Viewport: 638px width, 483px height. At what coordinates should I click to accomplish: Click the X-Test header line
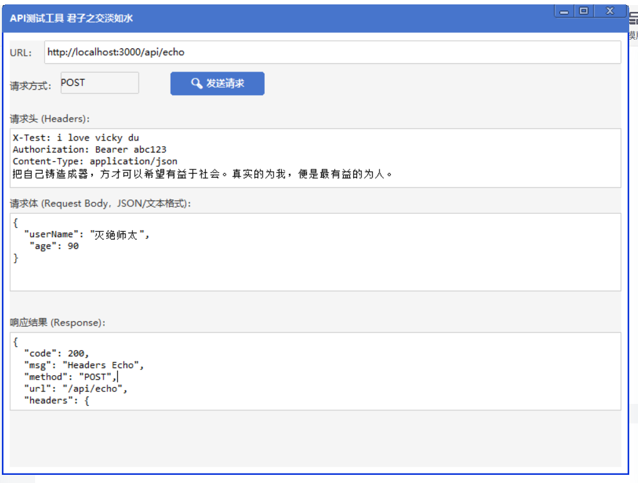76,137
